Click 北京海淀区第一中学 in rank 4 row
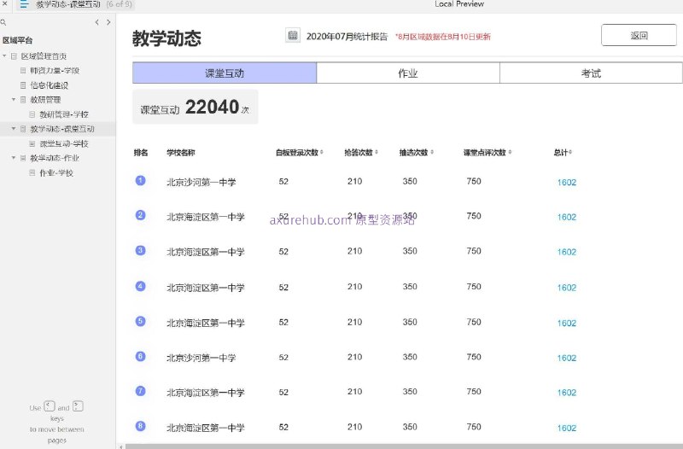683x449 pixels. pyautogui.click(x=206, y=288)
